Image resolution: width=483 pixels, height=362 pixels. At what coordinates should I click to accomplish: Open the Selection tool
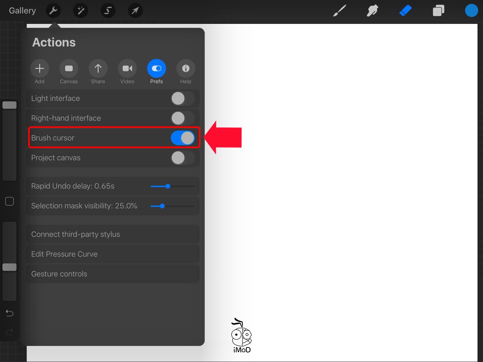click(x=108, y=10)
